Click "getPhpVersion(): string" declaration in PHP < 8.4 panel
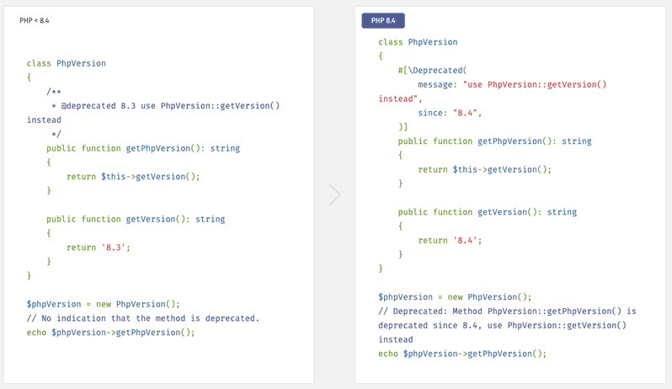This screenshot has height=389, width=672. (183, 148)
